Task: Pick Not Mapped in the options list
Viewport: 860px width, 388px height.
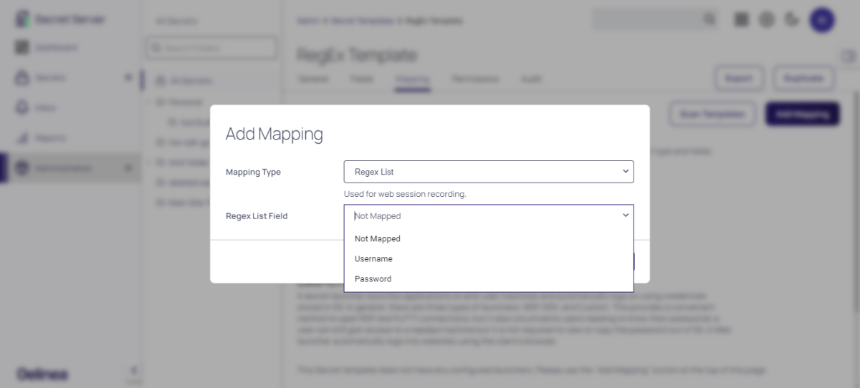Action: point(377,239)
